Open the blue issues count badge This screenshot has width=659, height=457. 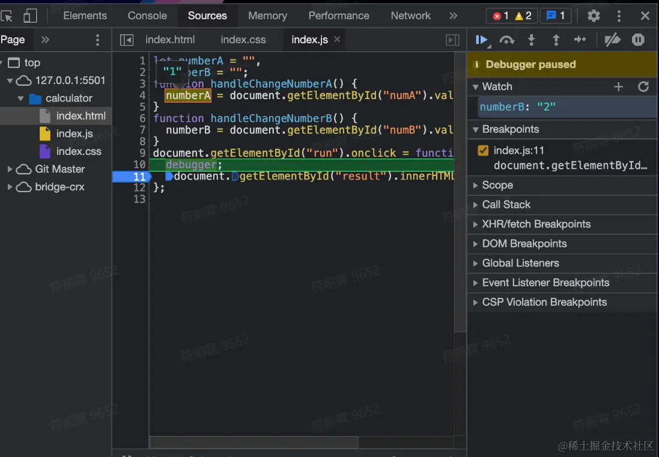(555, 16)
